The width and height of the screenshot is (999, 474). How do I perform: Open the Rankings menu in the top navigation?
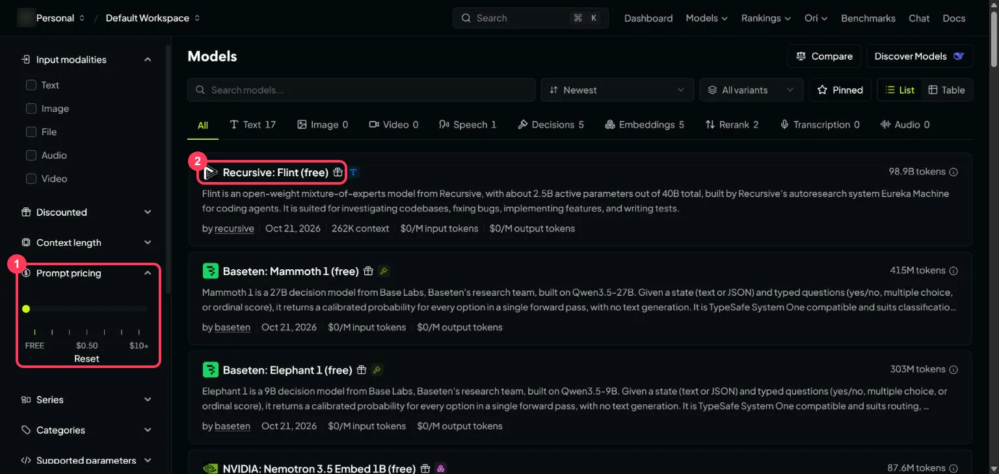click(766, 18)
